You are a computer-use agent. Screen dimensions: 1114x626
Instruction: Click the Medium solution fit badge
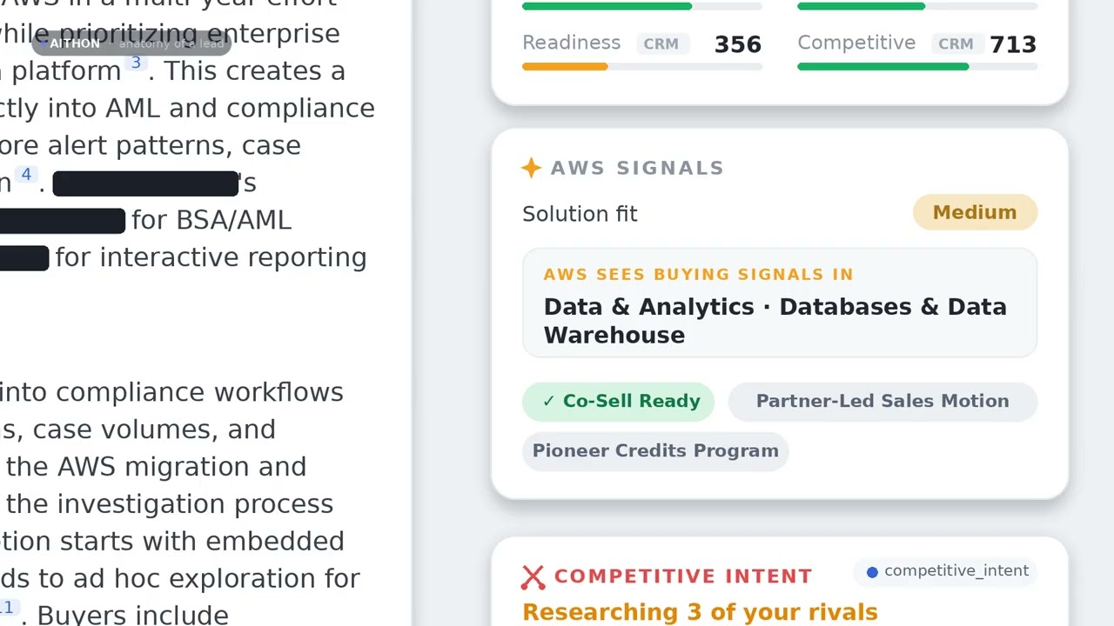(x=975, y=212)
